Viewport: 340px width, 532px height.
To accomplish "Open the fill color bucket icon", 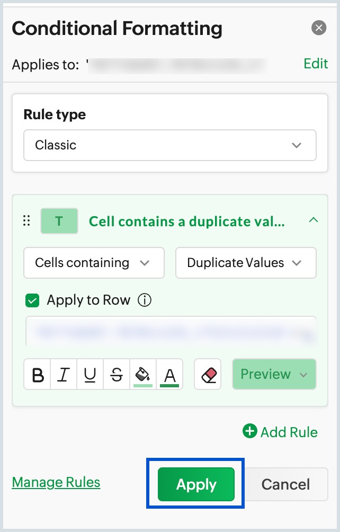I will pos(143,375).
